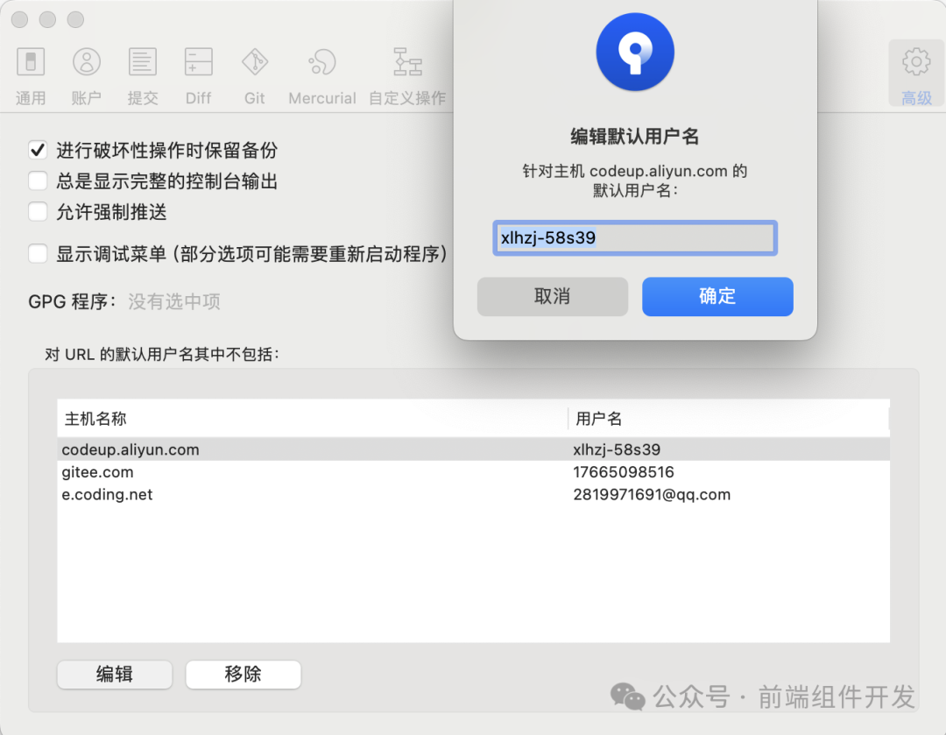Click the 移除 button below the table

pyautogui.click(x=244, y=674)
